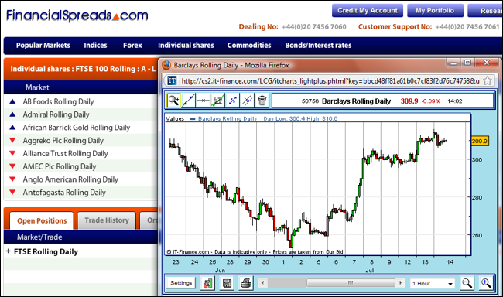Open the Individual shares menu
503x297 pixels.
click(x=186, y=45)
